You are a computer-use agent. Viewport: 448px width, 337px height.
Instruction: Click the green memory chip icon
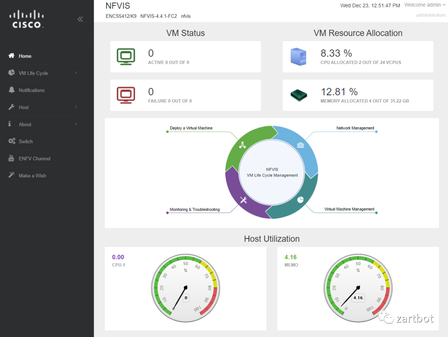pos(299,95)
